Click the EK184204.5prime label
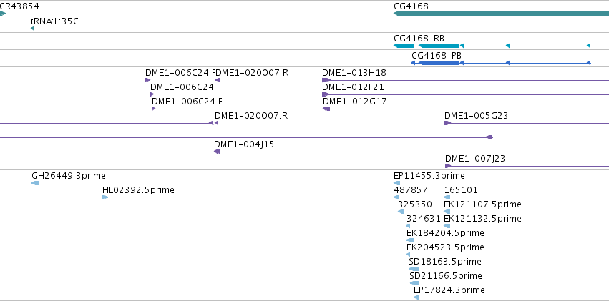Screen dimensions: 609x301 [x=446, y=233]
